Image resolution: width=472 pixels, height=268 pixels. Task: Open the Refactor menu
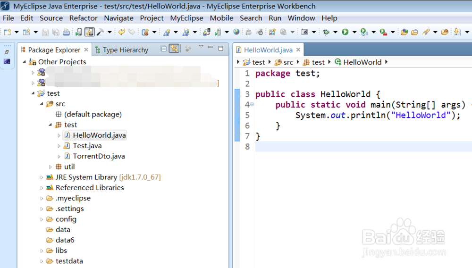coord(84,18)
